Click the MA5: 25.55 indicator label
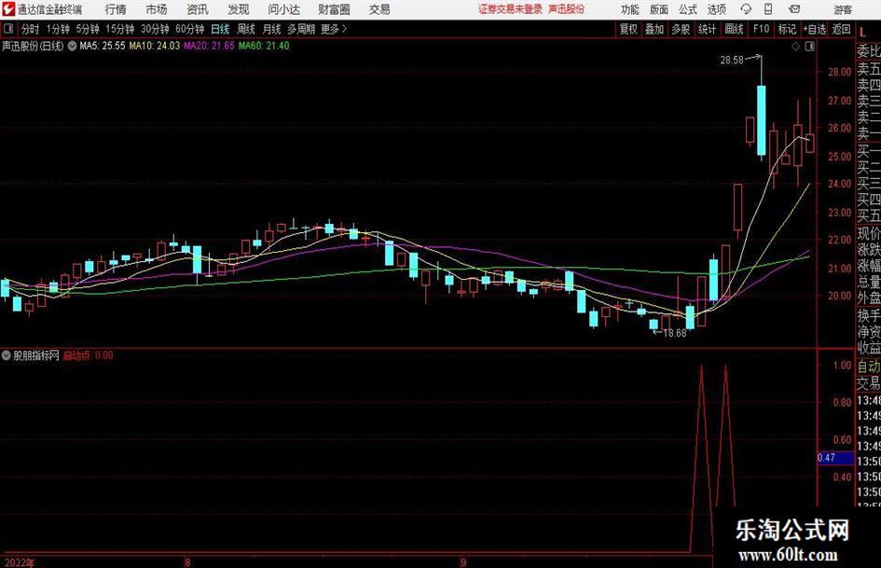Image resolution: width=881 pixels, height=568 pixels. (103, 46)
